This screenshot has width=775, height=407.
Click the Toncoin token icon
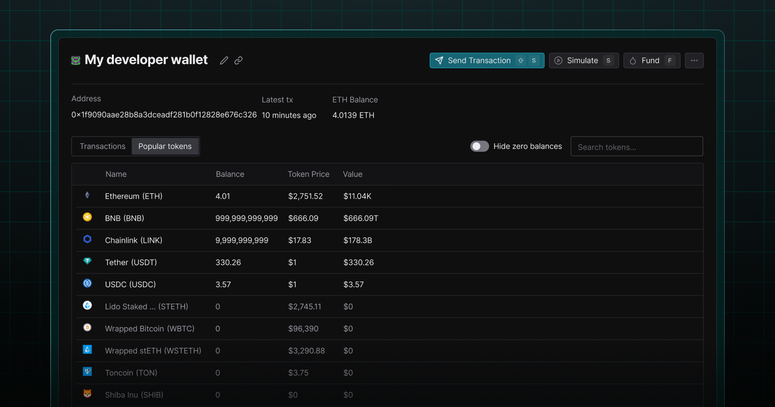click(87, 372)
